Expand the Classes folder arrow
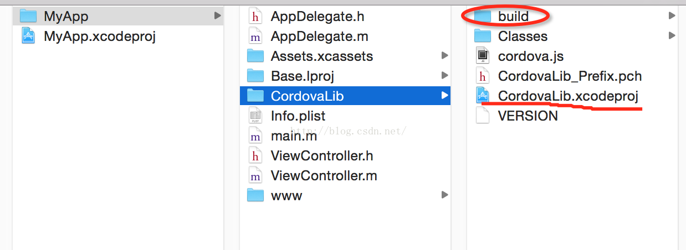The image size is (686, 250). 672,36
